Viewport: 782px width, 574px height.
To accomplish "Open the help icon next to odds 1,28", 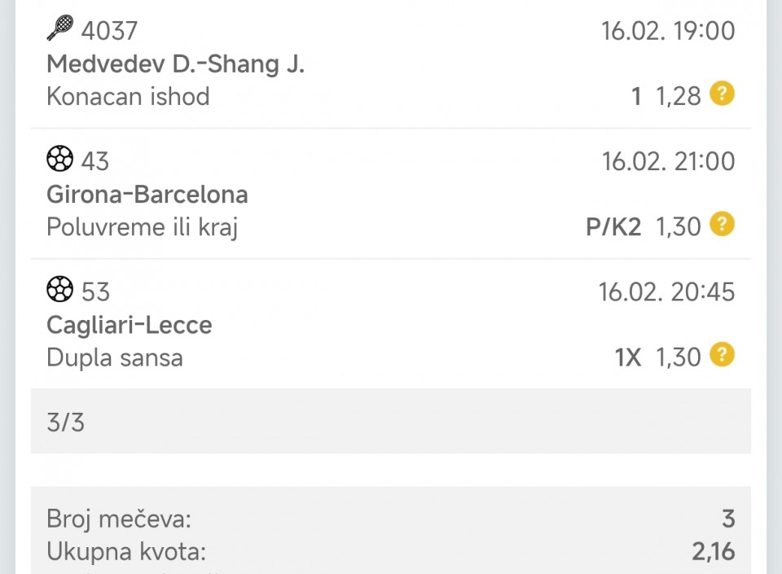I will [722, 94].
